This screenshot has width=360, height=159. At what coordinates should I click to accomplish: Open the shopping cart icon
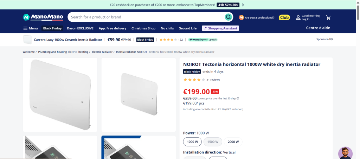click(328, 17)
